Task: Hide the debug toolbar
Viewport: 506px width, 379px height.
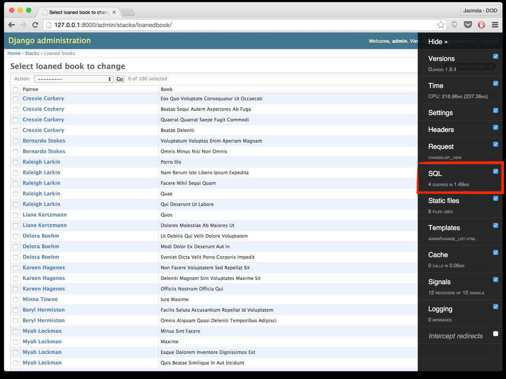Action: tap(438, 41)
